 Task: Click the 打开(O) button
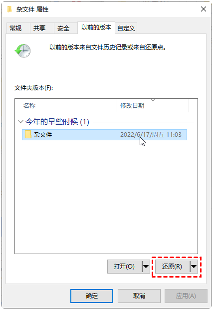(124, 267)
